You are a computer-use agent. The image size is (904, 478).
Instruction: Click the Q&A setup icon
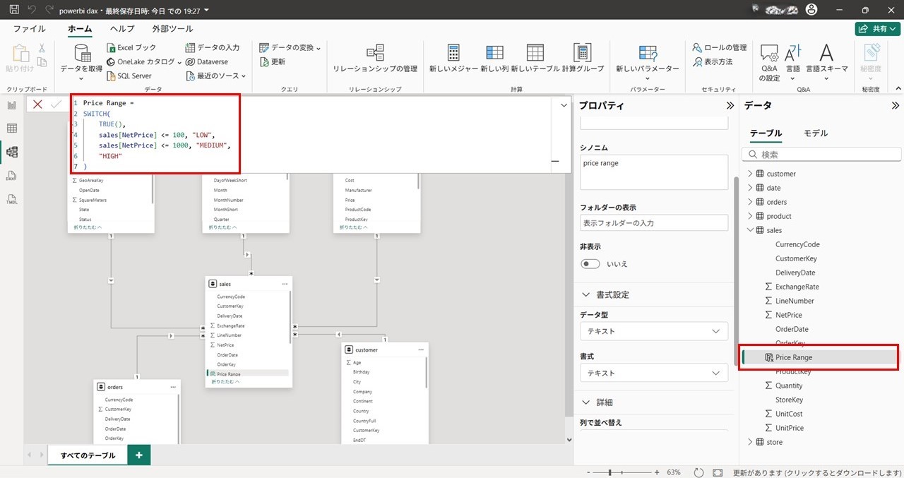tap(768, 53)
